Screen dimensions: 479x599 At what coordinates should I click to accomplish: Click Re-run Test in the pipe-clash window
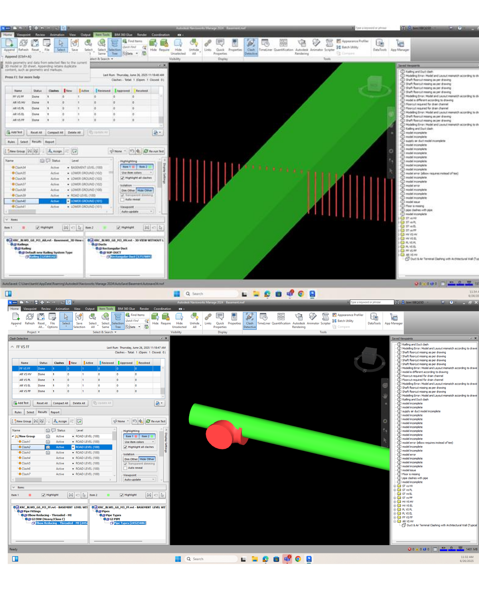pos(156,421)
